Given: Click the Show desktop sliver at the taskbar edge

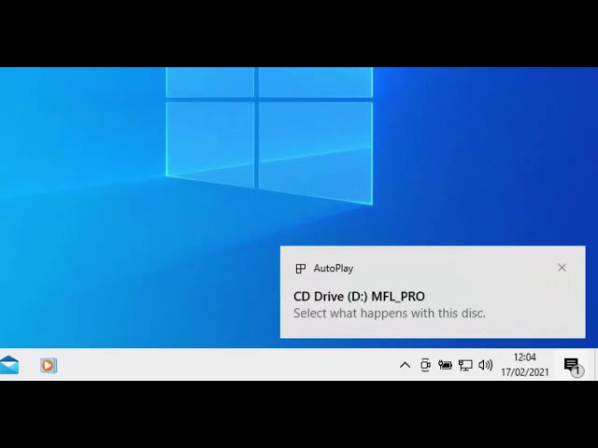Looking at the screenshot, I should pos(596,365).
